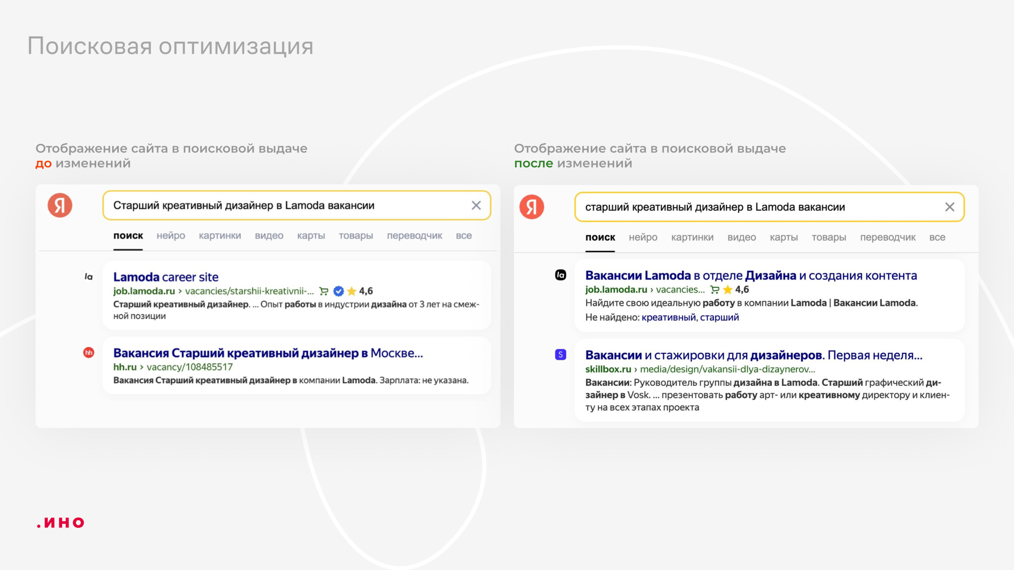Clear the right search field with X

tap(950, 207)
